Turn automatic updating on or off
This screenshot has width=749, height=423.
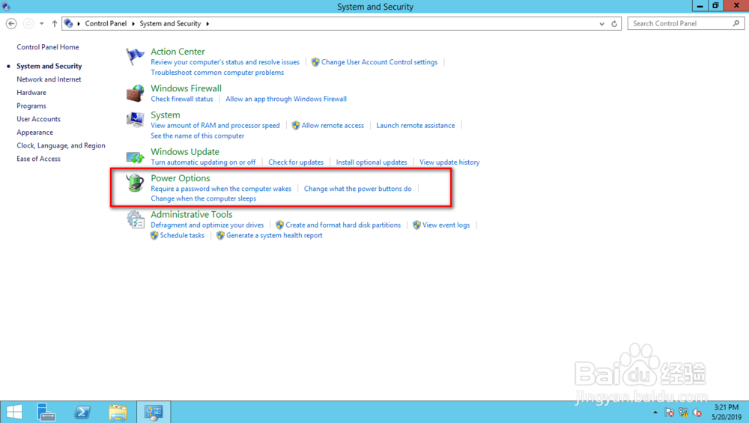(x=203, y=162)
